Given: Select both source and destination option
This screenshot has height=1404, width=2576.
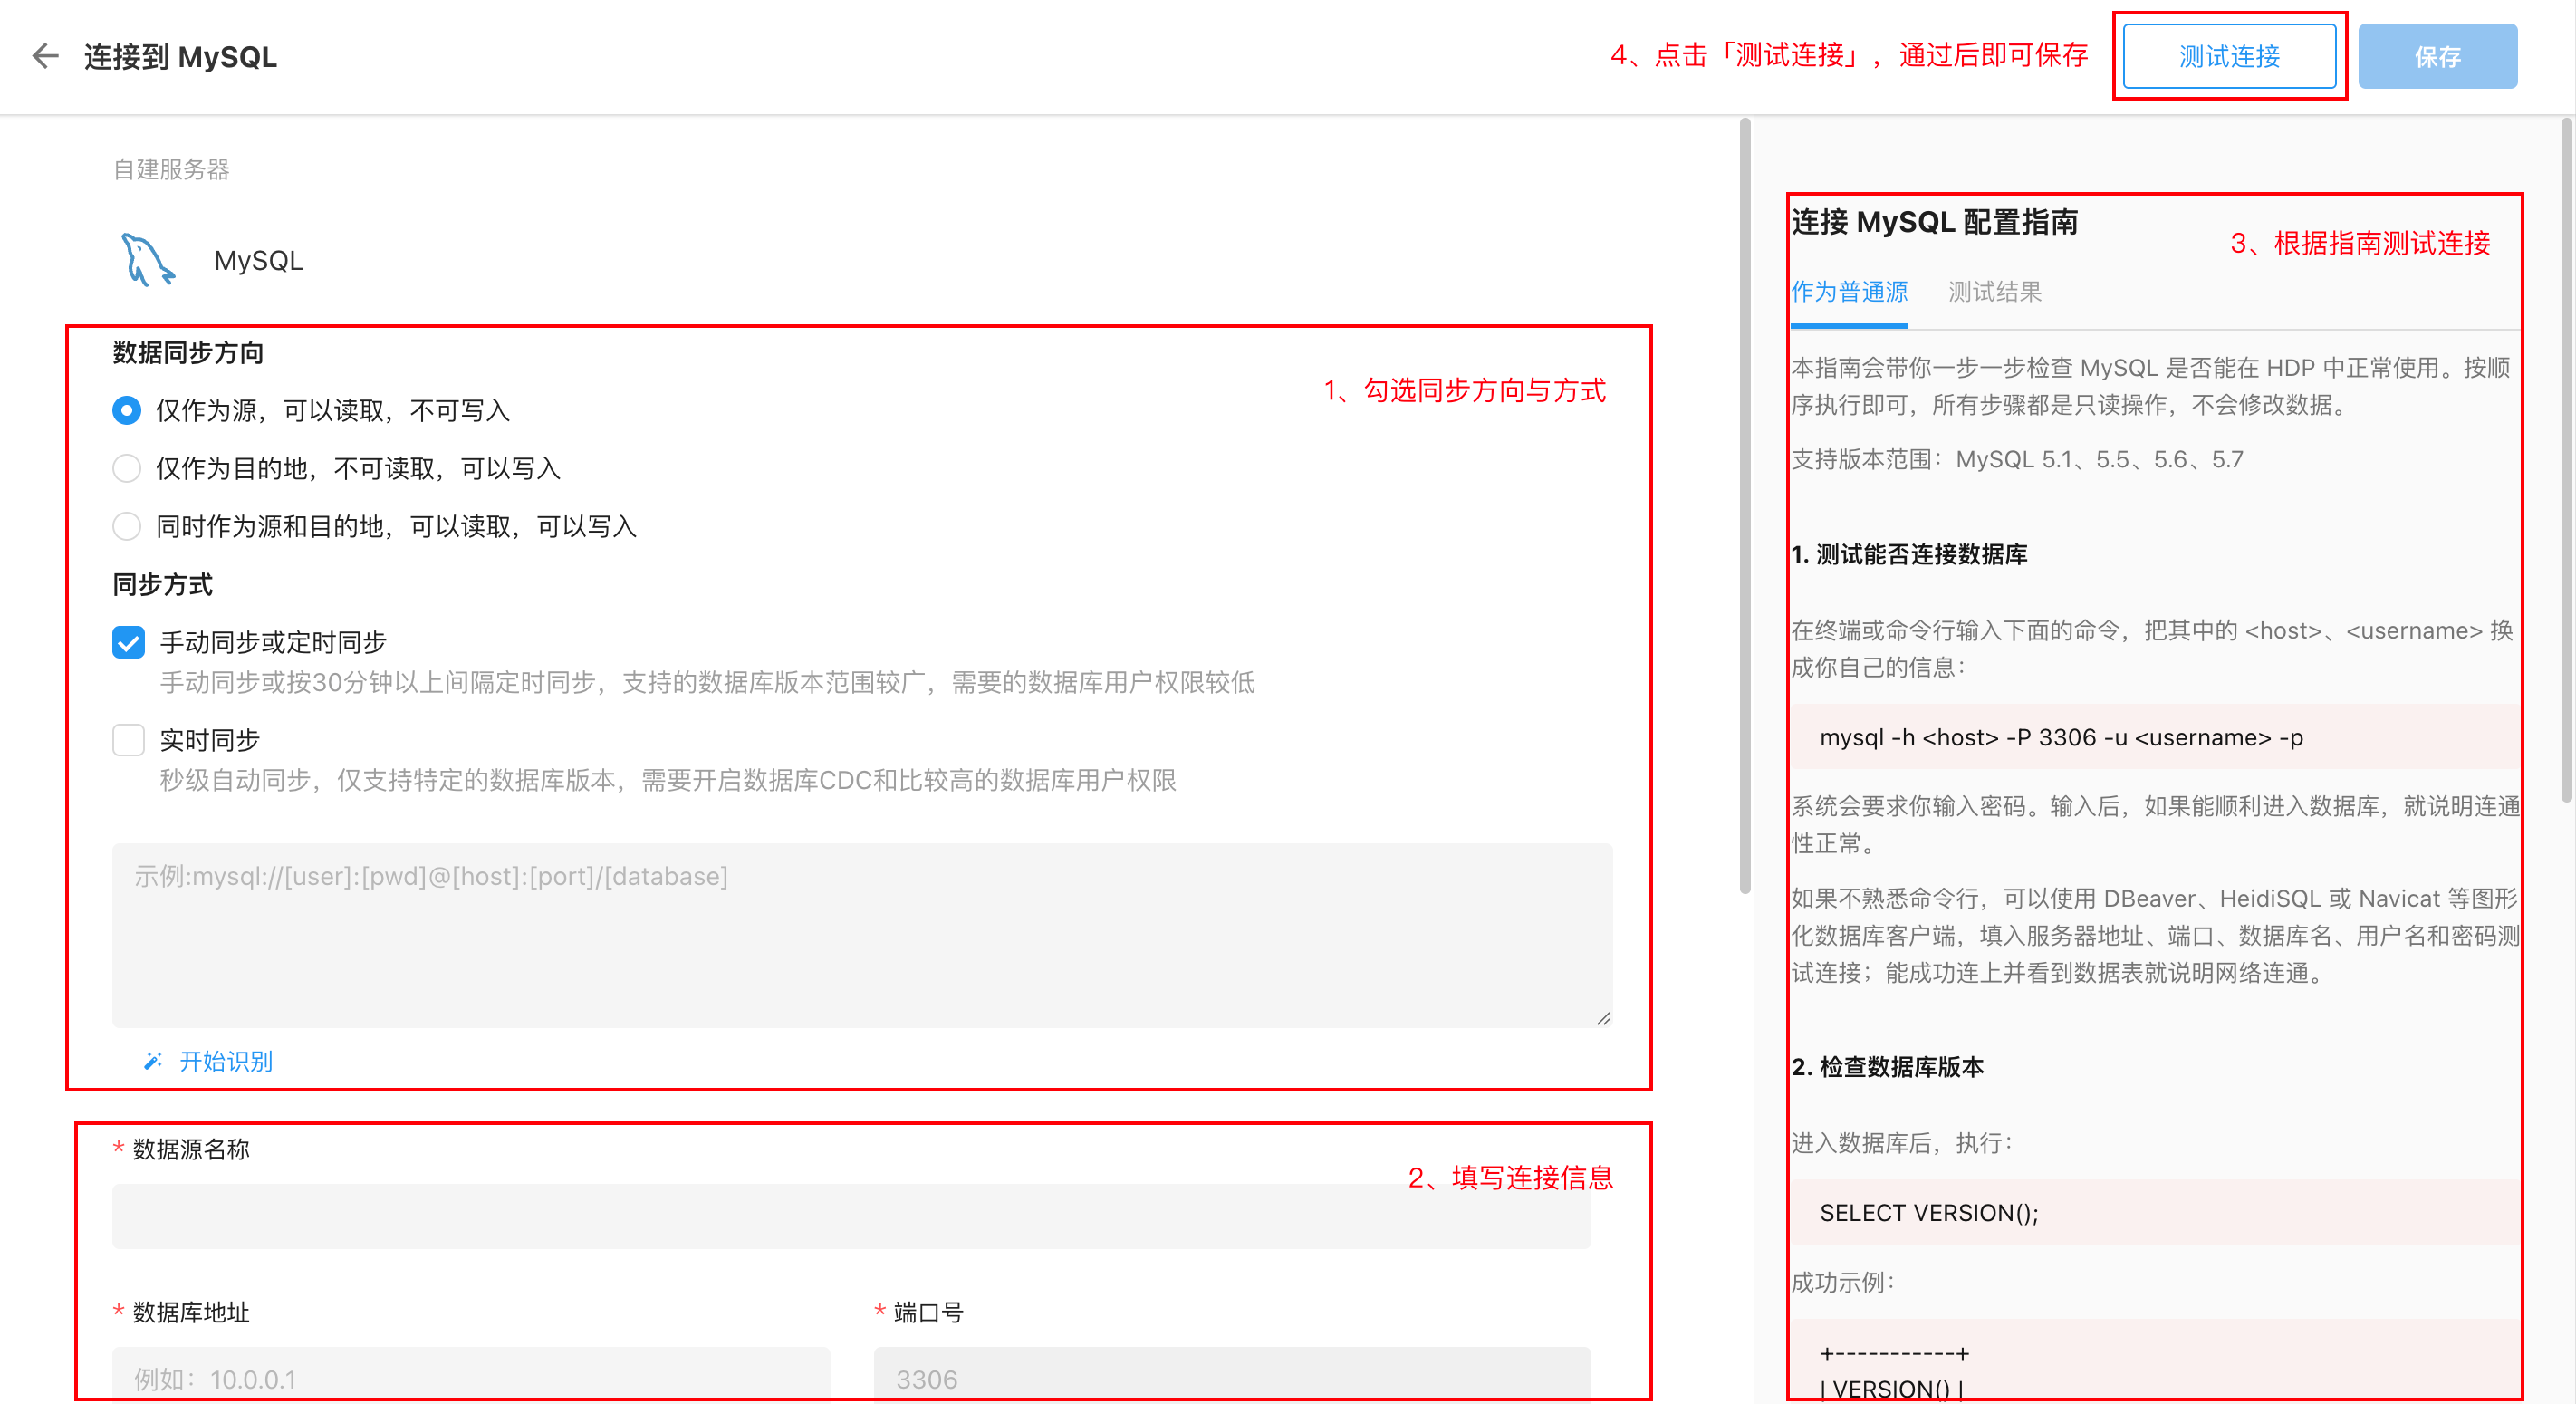Looking at the screenshot, I should [x=127, y=526].
